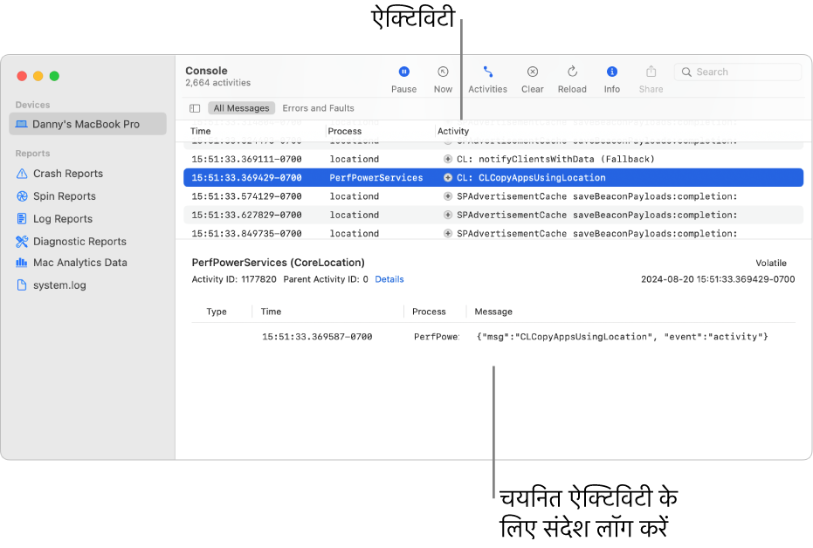The width and height of the screenshot is (813, 548).
Task: Open Crash Reports in sidebar
Action: (68, 174)
